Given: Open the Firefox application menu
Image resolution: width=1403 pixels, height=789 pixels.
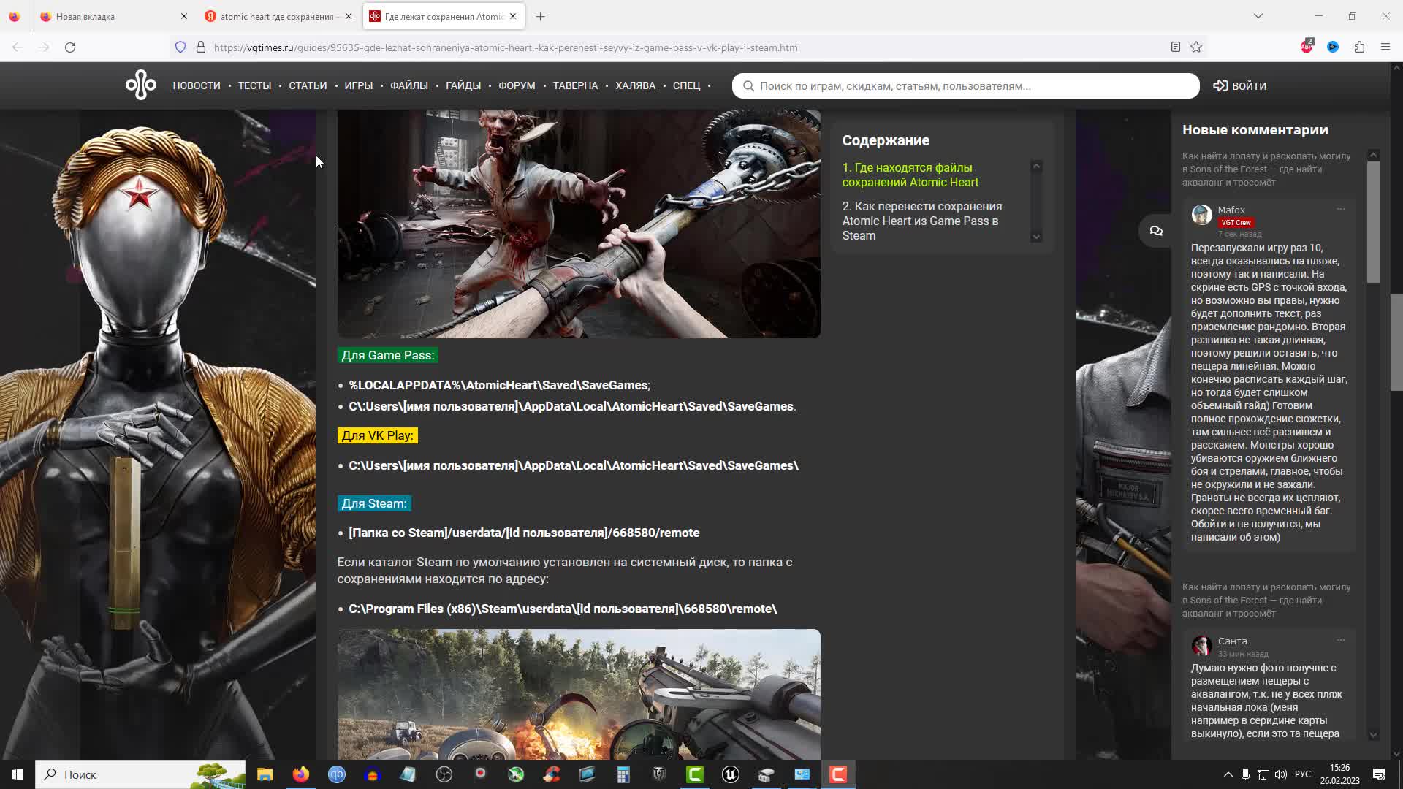Looking at the screenshot, I should pyautogui.click(x=1385, y=47).
